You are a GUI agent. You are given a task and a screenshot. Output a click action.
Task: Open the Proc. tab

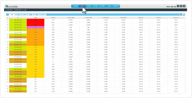43,14
